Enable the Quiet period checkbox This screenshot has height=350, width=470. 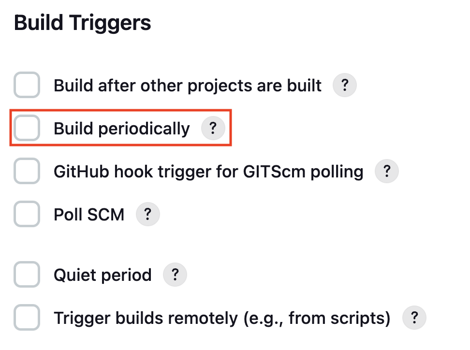pyautogui.click(x=27, y=274)
